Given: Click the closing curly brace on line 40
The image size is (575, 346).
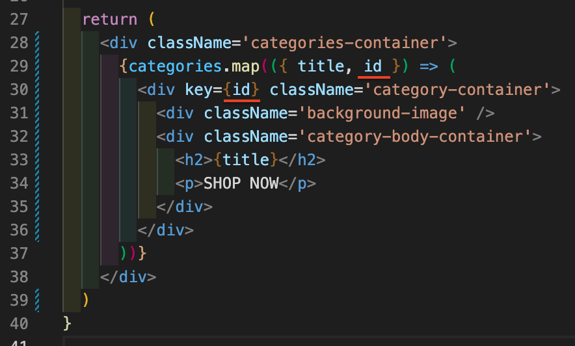Looking at the screenshot, I should pyautogui.click(x=67, y=324).
